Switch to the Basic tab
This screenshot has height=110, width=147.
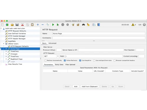coord(44,43)
